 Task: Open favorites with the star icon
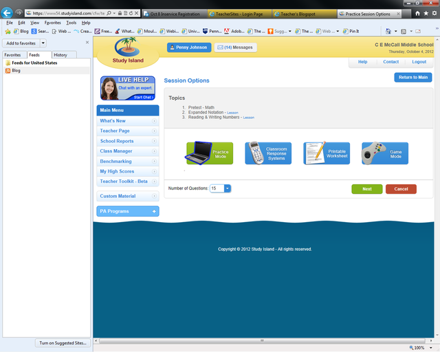[x=426, y=13]
